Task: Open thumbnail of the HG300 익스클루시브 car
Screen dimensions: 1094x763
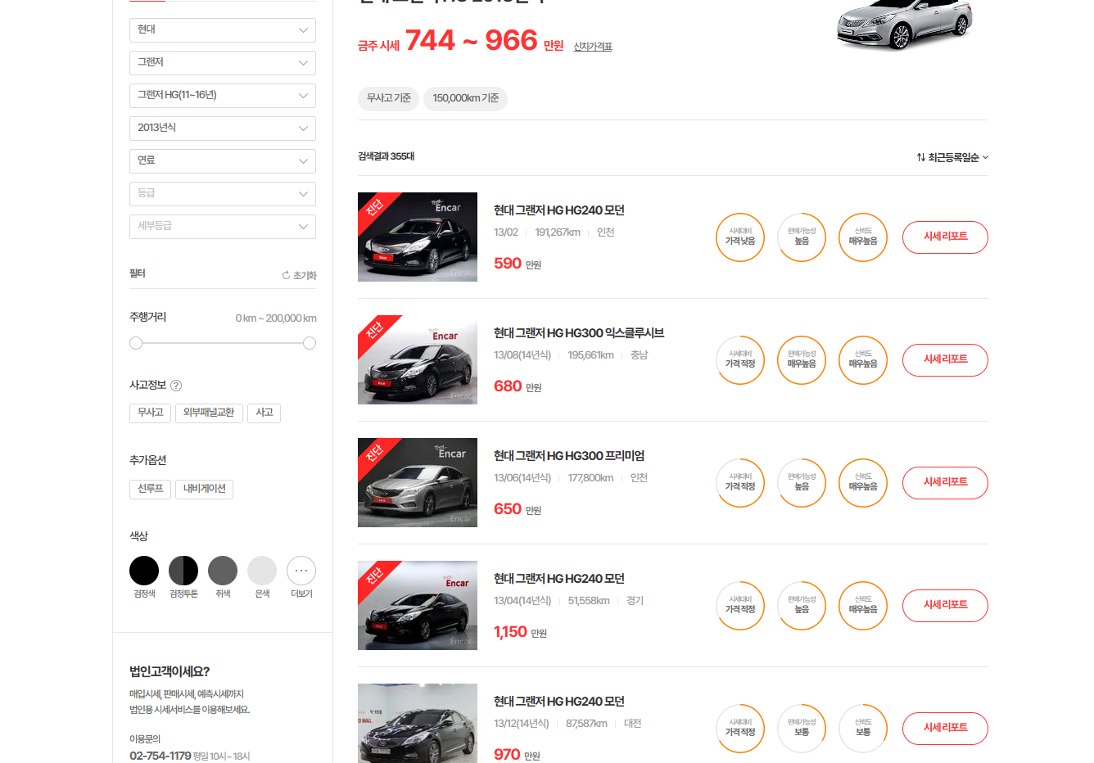Action: point(418,360)
